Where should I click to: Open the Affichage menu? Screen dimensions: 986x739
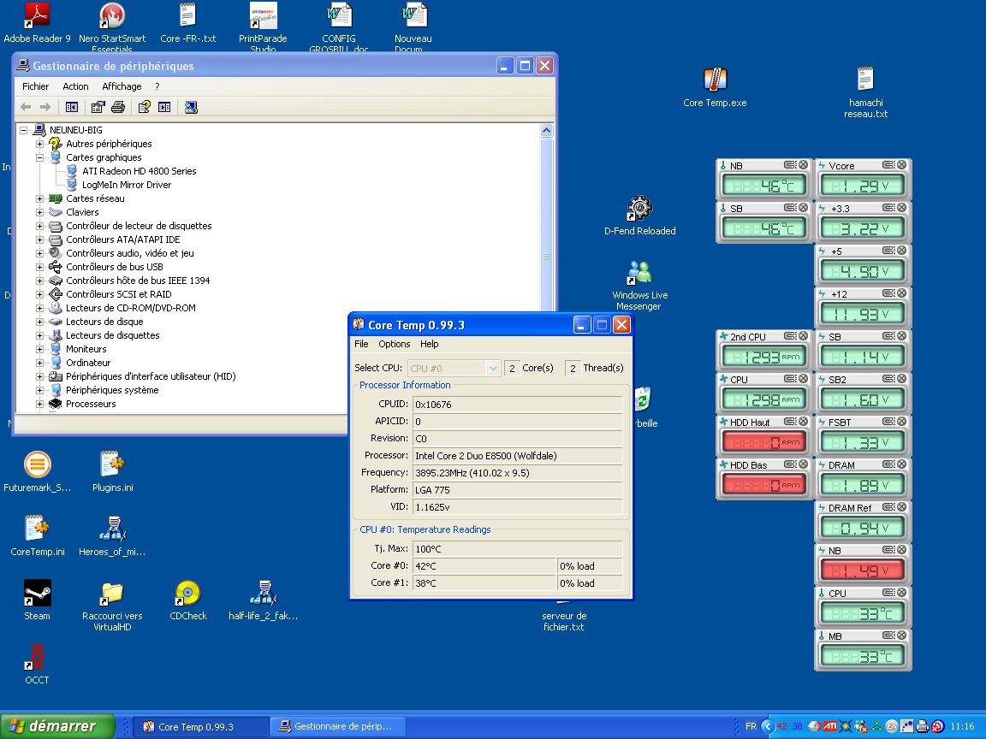pos(122,86)
